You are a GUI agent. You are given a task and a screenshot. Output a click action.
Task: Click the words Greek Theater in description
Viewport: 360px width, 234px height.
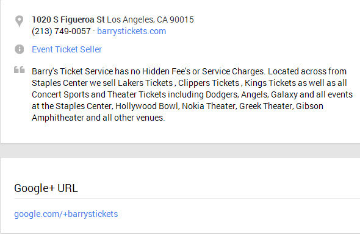click(265, 106)
